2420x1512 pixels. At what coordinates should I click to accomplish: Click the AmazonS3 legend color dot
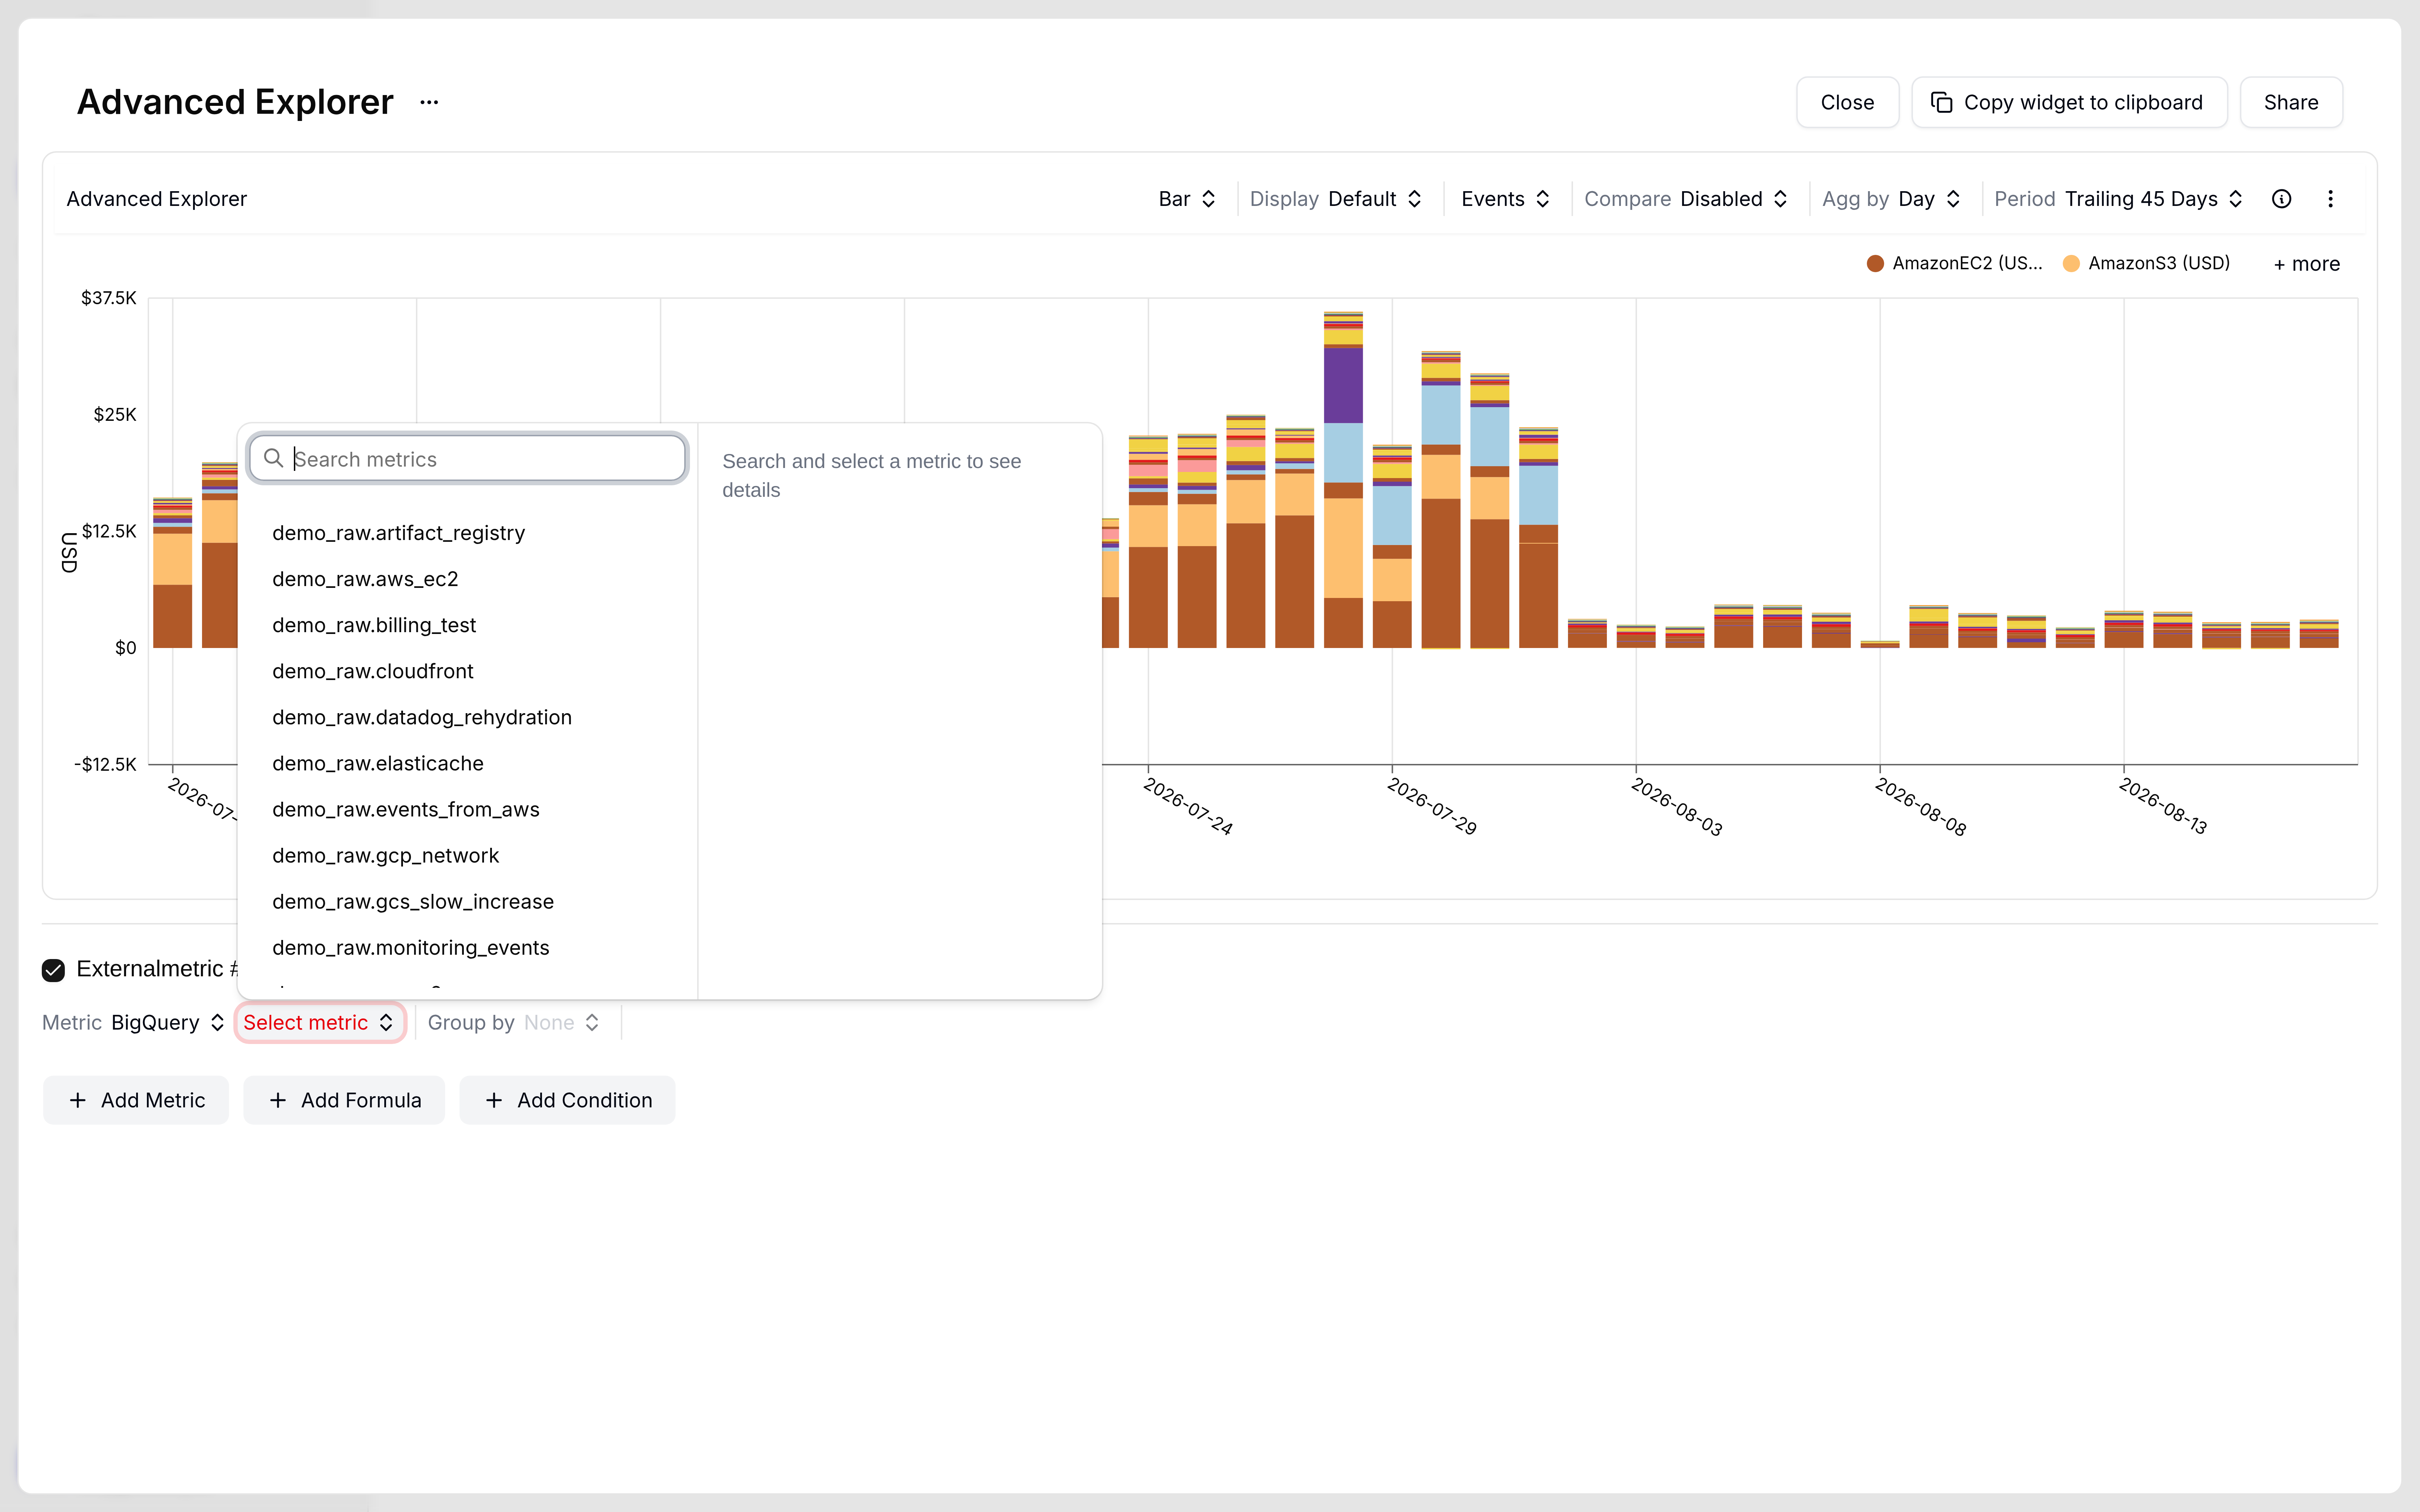tap(2071, 263)
